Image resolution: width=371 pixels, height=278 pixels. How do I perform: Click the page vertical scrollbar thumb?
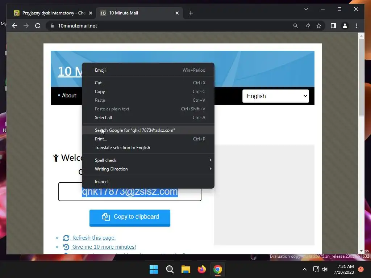361,77
